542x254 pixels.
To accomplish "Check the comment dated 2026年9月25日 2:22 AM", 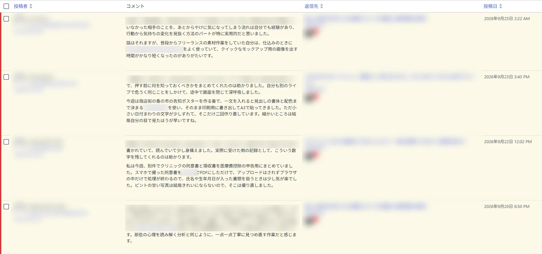I will 6,19.
